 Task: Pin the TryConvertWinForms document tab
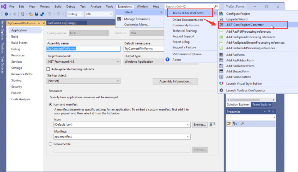(x=39, y=23)
